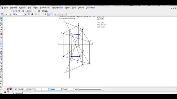
Task: Click the second red snap disable icon
Action: [32, 14]
